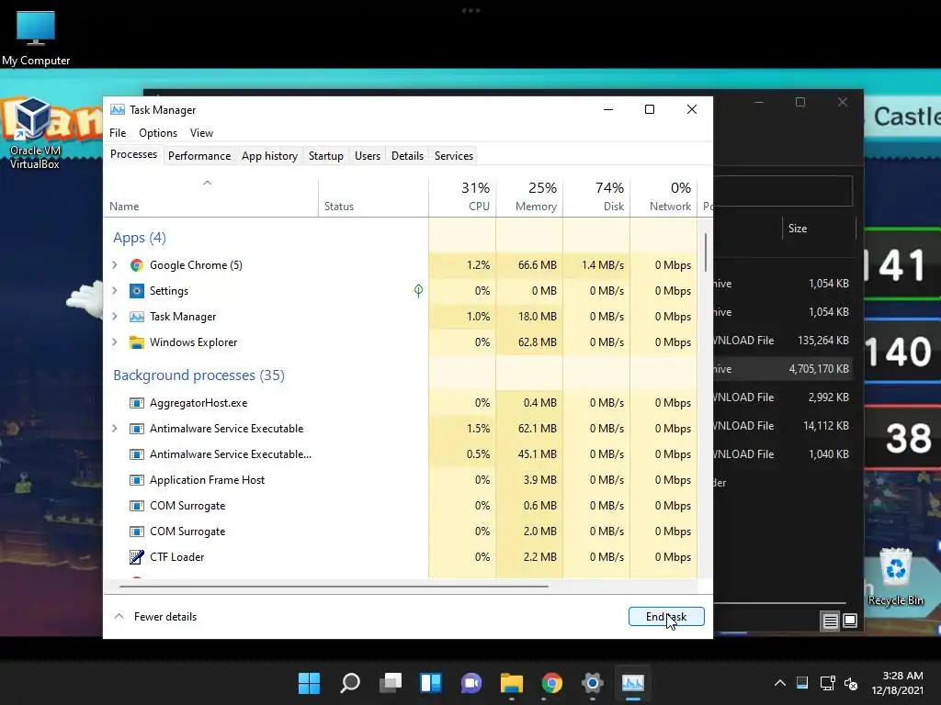Open Settings gear on taskbar
Image resolution: width=941 pixels, height=705 pixels.
tap(593, 683)
